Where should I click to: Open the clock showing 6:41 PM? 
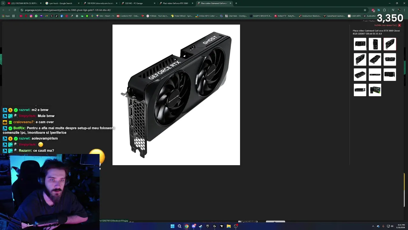[400, 226]
